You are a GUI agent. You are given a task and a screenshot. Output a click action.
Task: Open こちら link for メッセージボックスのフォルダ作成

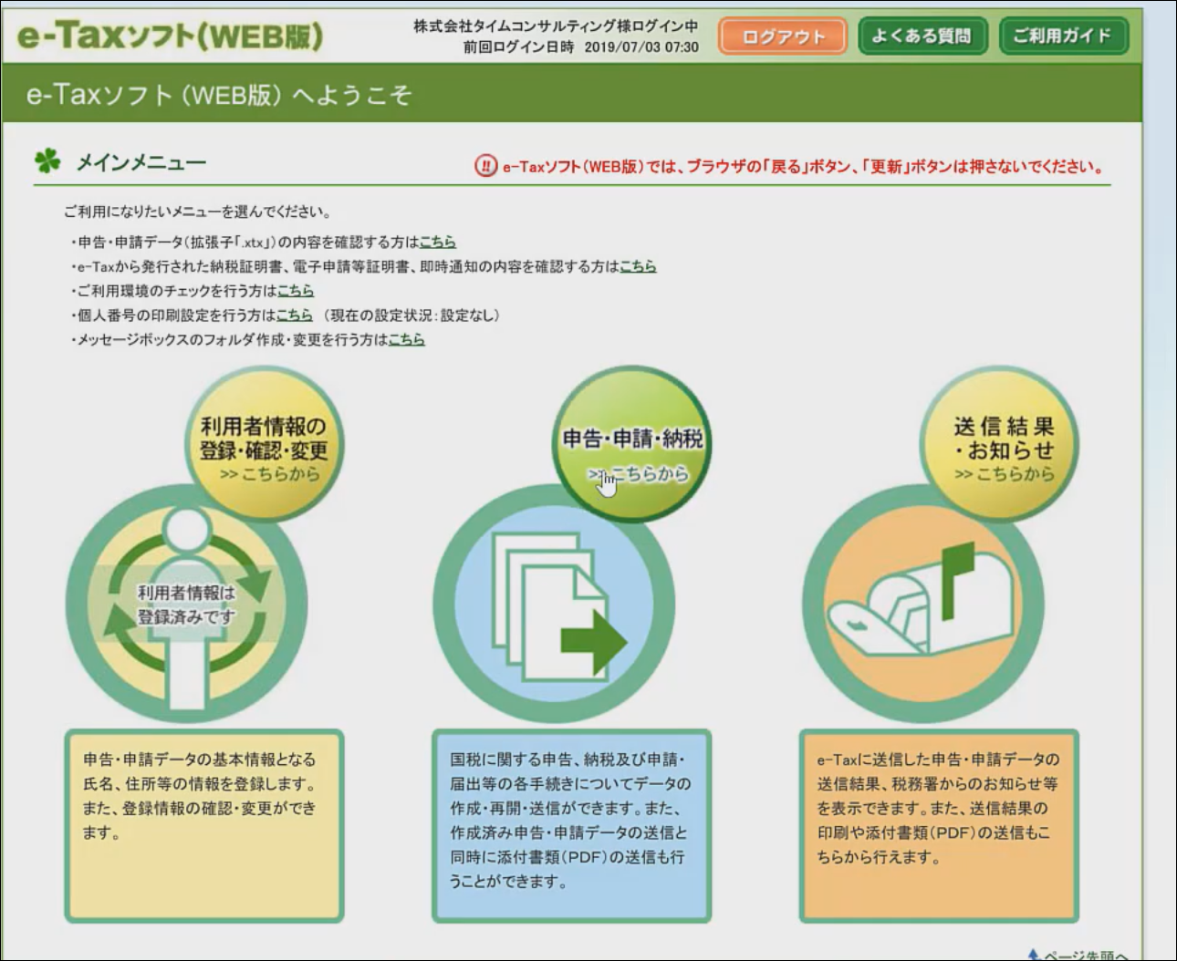[406, 339]
